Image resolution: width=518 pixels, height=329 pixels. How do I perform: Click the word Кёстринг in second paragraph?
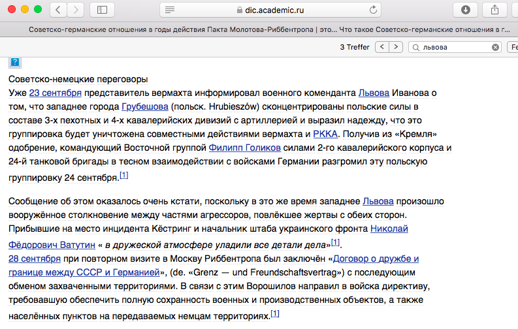pyautogui.click(x=172, y=228)
